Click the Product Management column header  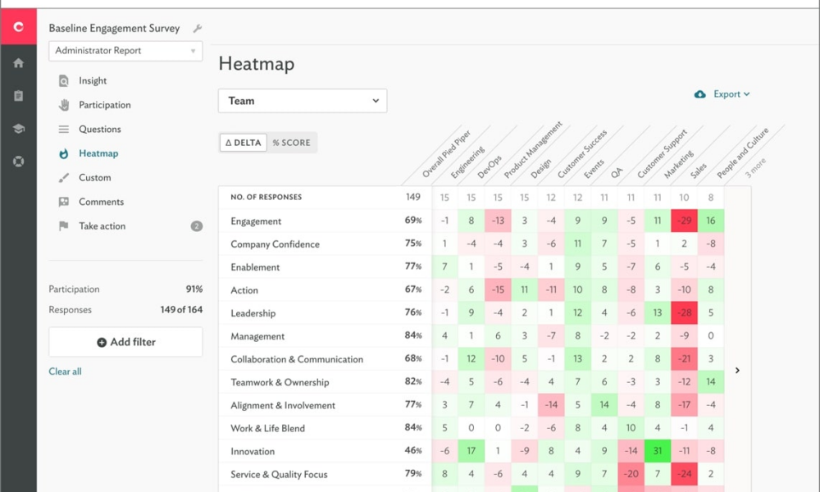point(533,150)
